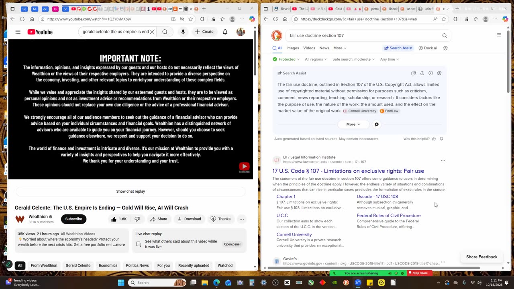The height and width of the screenshot is (289, 514).
Task: Download the YouTube video
Action: click(189, 219)
